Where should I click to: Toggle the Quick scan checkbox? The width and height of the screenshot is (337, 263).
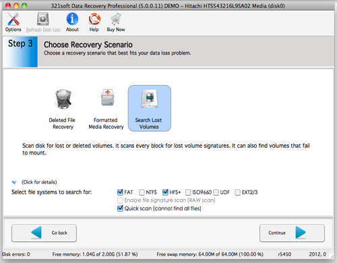120,208
